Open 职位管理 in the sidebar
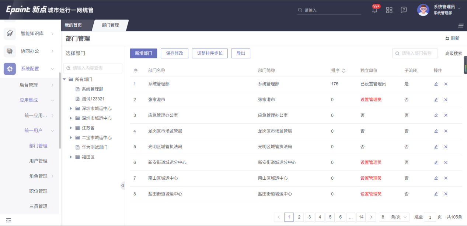This screenshot has width=467, height=226. click(x=38, y=191)
